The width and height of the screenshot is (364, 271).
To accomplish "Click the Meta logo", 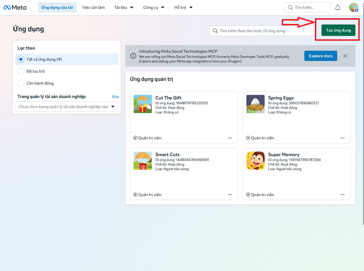I will pyautogui.click(x=15, y=7).
